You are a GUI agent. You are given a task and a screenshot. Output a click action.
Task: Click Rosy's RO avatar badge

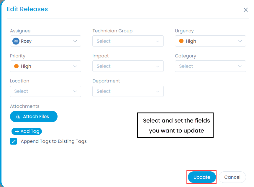tap(16, 41)
